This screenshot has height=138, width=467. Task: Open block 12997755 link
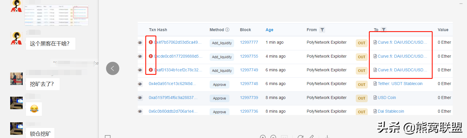(x=249, y=56)
